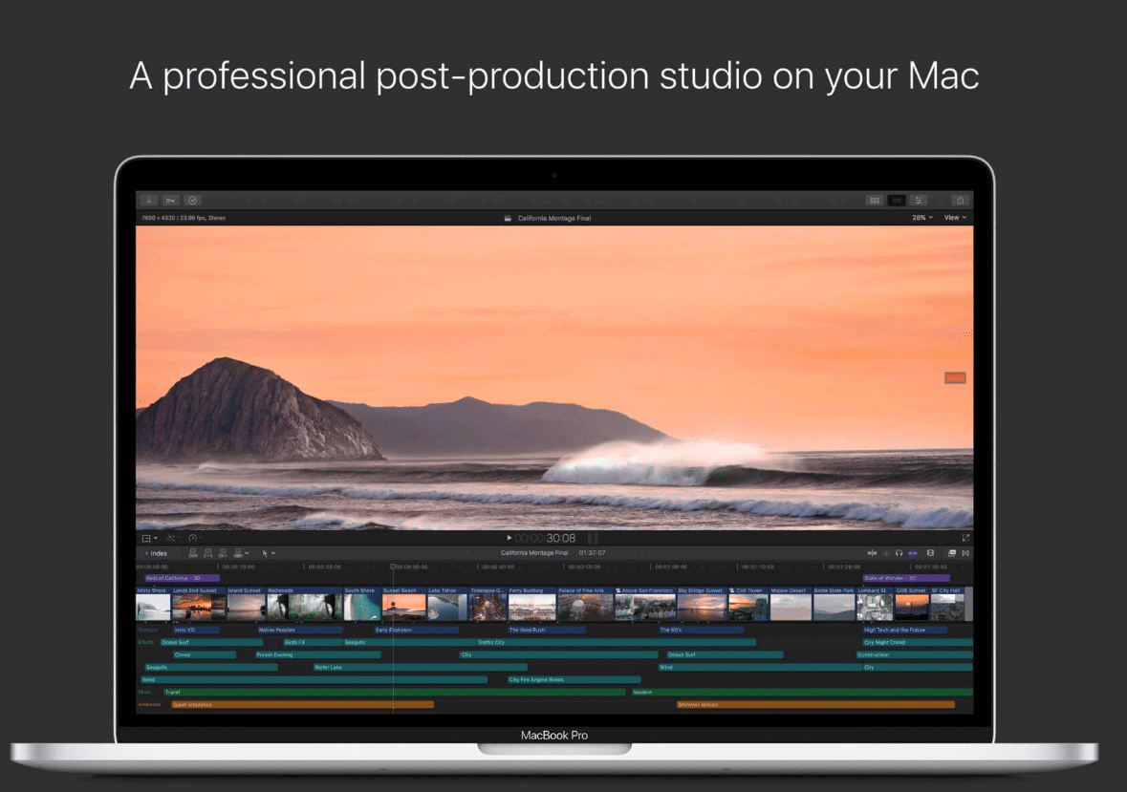
Task: Open the clip appearance filmstrip icon
Action: coord(931,553)
